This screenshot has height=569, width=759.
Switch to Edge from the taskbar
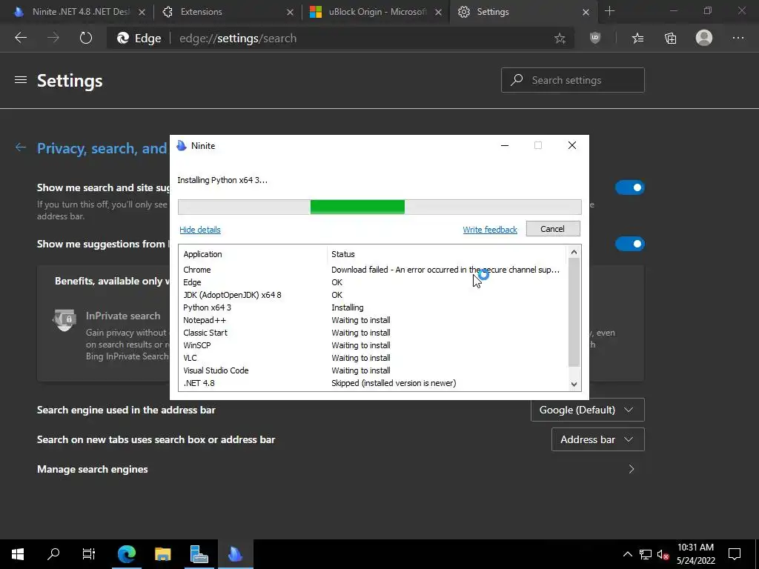127,553
